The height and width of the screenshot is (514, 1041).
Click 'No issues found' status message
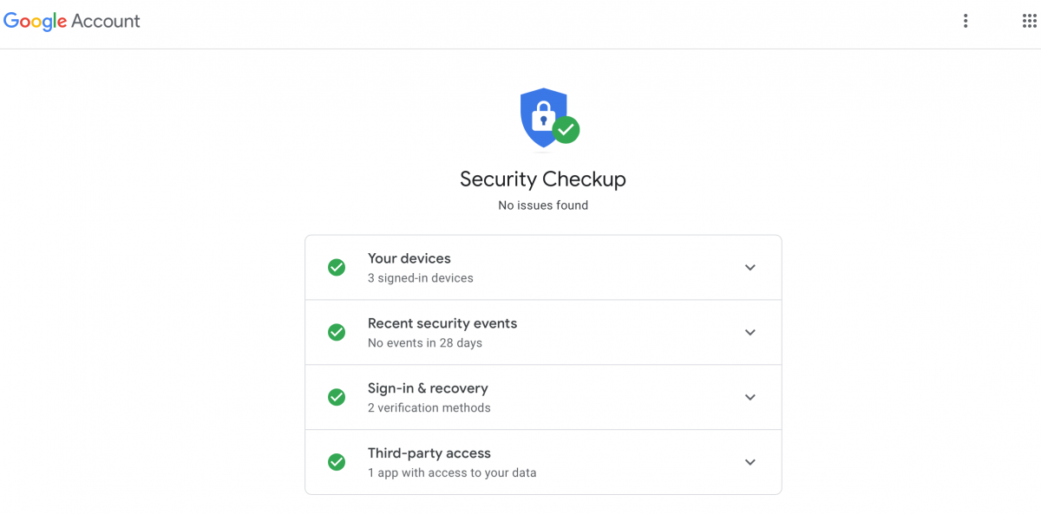[x=543, y=205]
